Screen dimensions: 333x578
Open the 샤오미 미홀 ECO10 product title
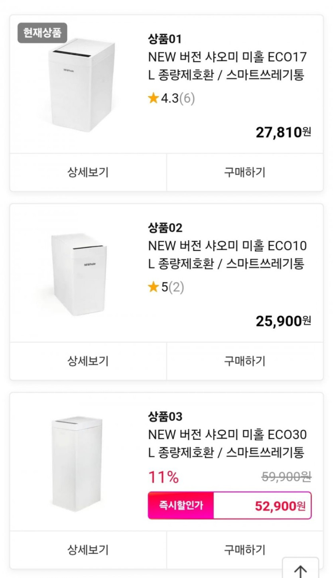tap(227, 255)
